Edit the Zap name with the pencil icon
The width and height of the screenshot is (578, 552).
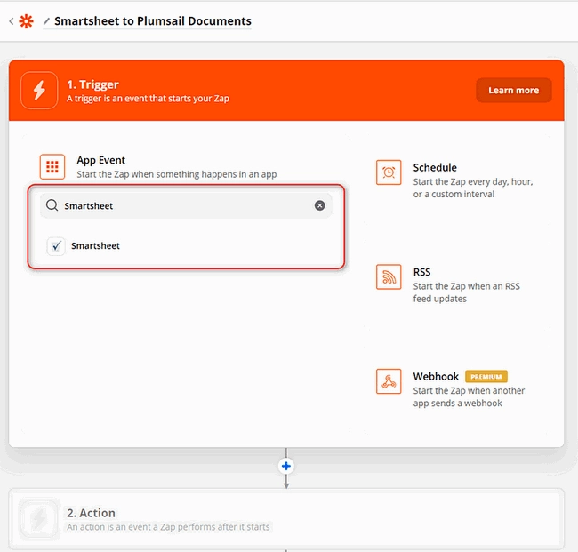[x=46, y=21]
